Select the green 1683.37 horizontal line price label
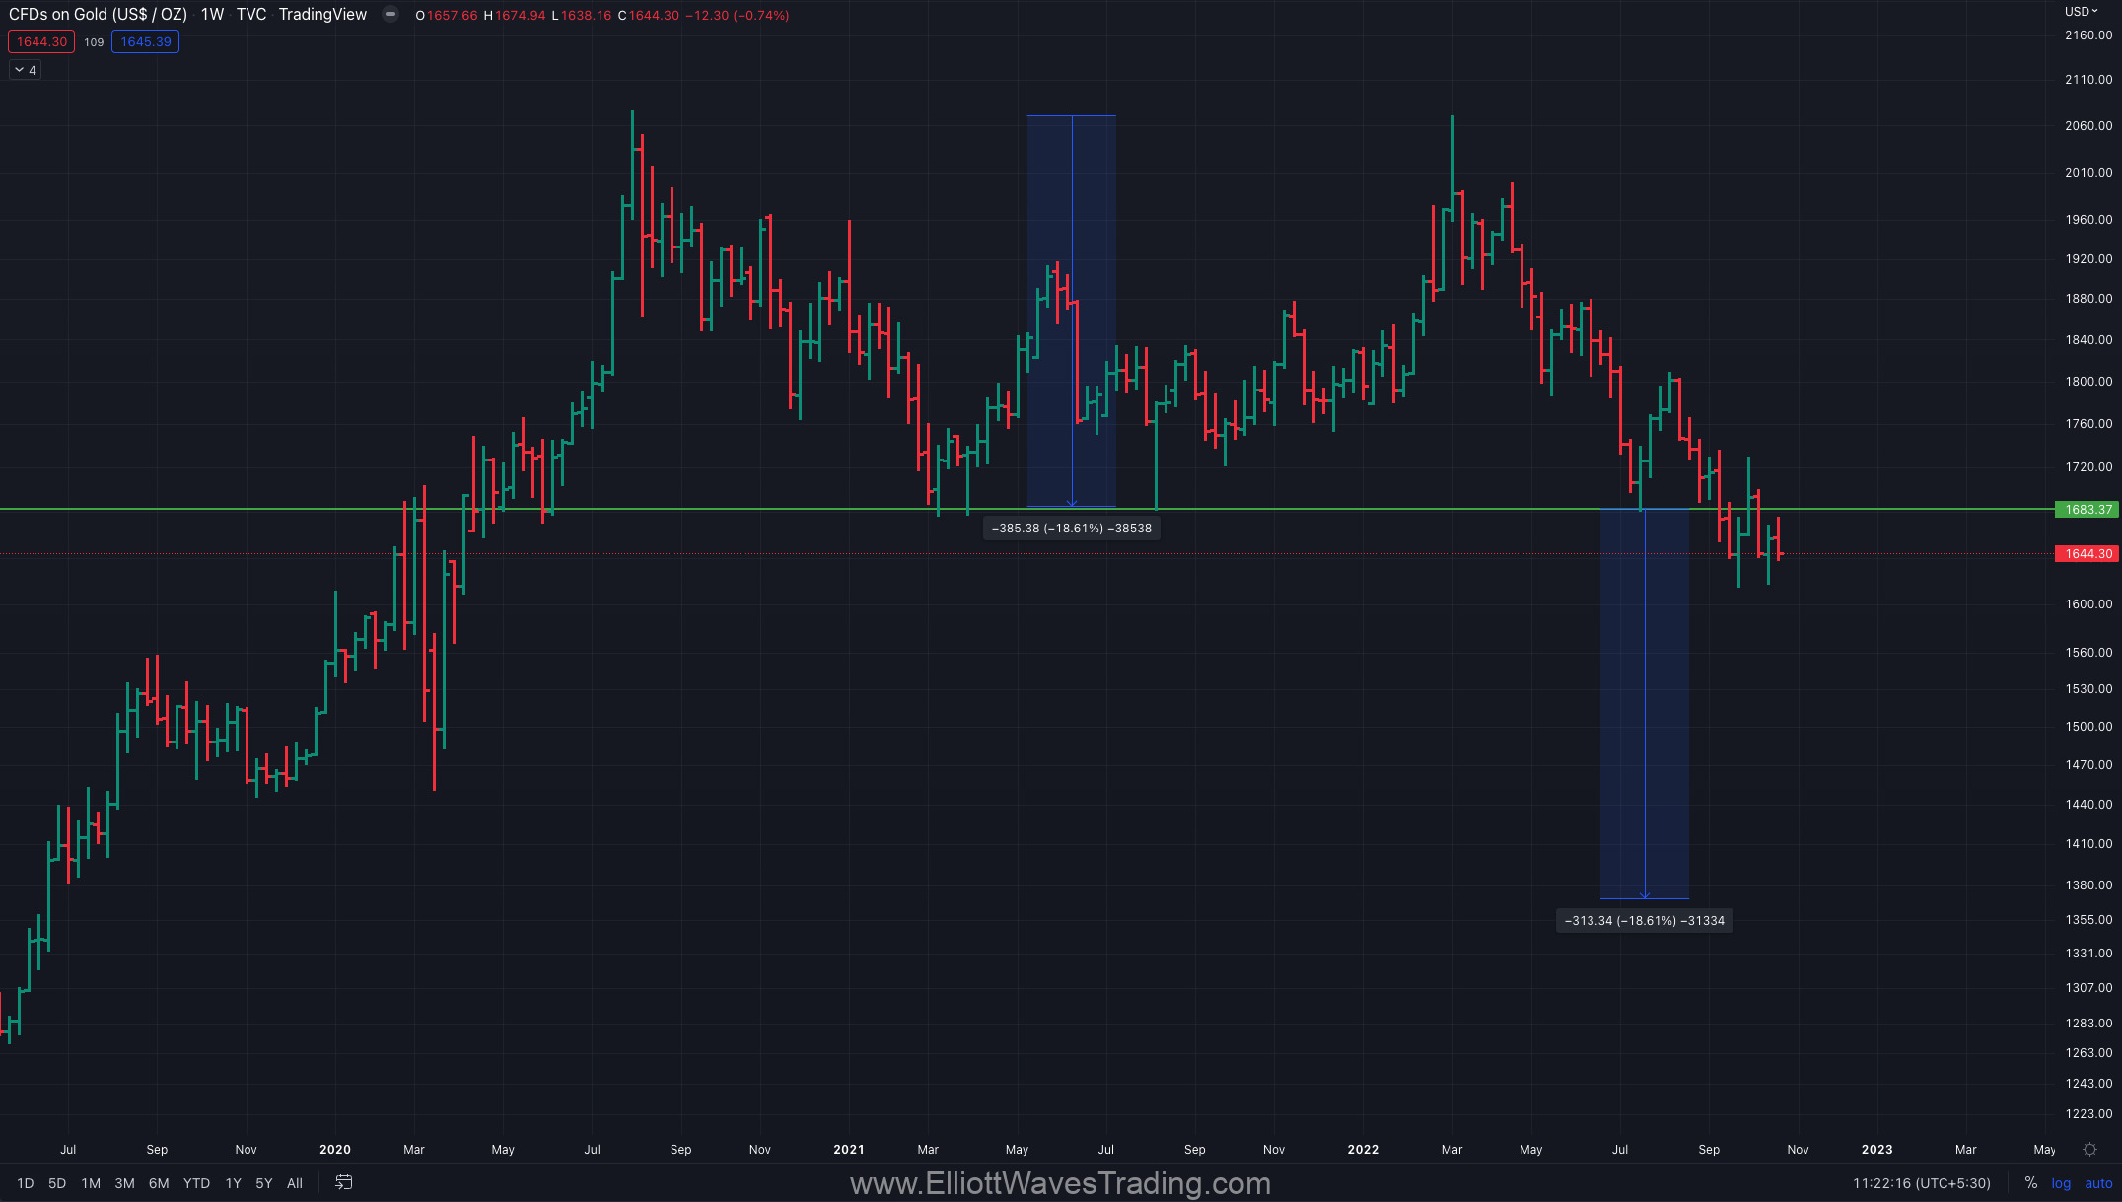 tap(2087, 510)
